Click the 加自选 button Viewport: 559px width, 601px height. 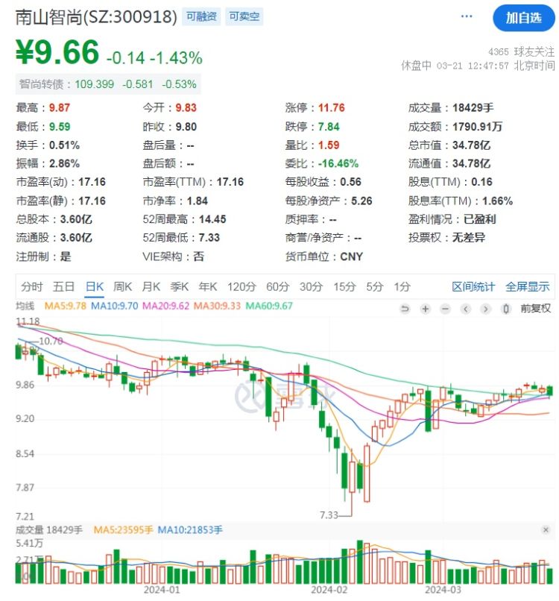pyautogui.click(x=523, y=18)
